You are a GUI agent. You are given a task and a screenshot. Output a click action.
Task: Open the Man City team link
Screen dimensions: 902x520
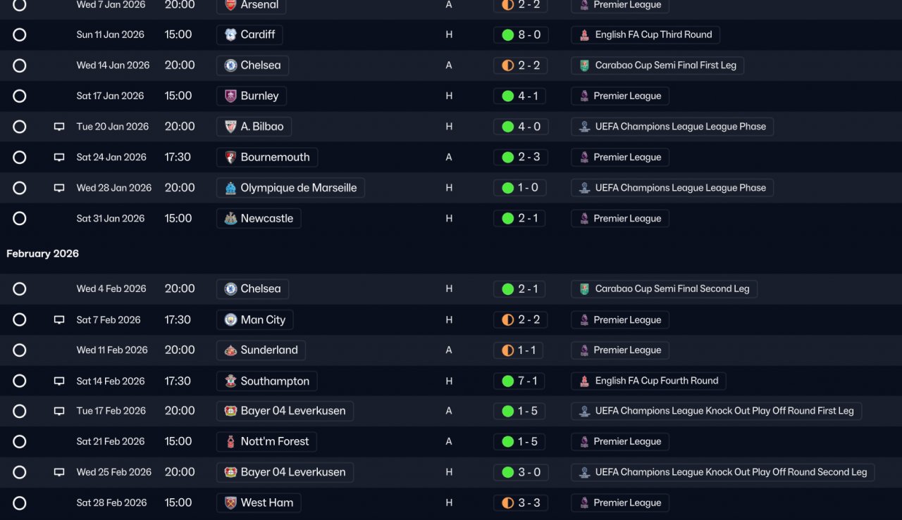pos(255,319)
